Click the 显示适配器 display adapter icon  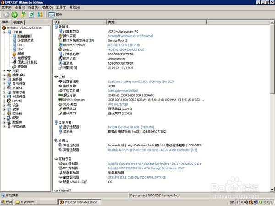click(60, 127)
